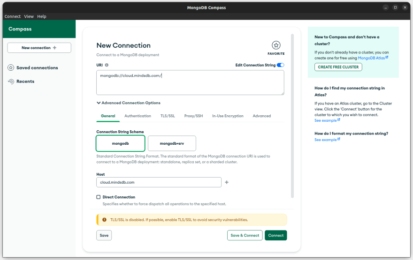Switch to the TLS/SSL tab
Viewport: 413px width, 260px height.
tap(168, 116)
